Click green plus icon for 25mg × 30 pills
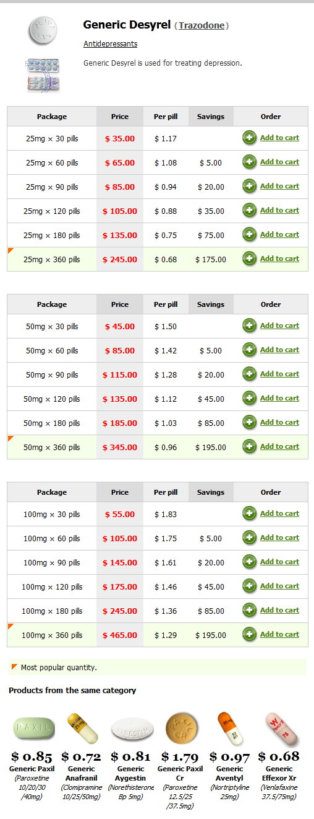Image resolution: width=314 pixels, height=819 pixels. pyautogui.click(x=249, y=138)
